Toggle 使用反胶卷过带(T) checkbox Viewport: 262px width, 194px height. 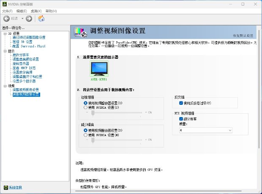click(181, 103)
